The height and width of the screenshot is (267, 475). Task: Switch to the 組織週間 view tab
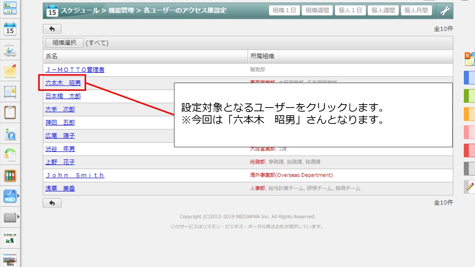[317, 10]
